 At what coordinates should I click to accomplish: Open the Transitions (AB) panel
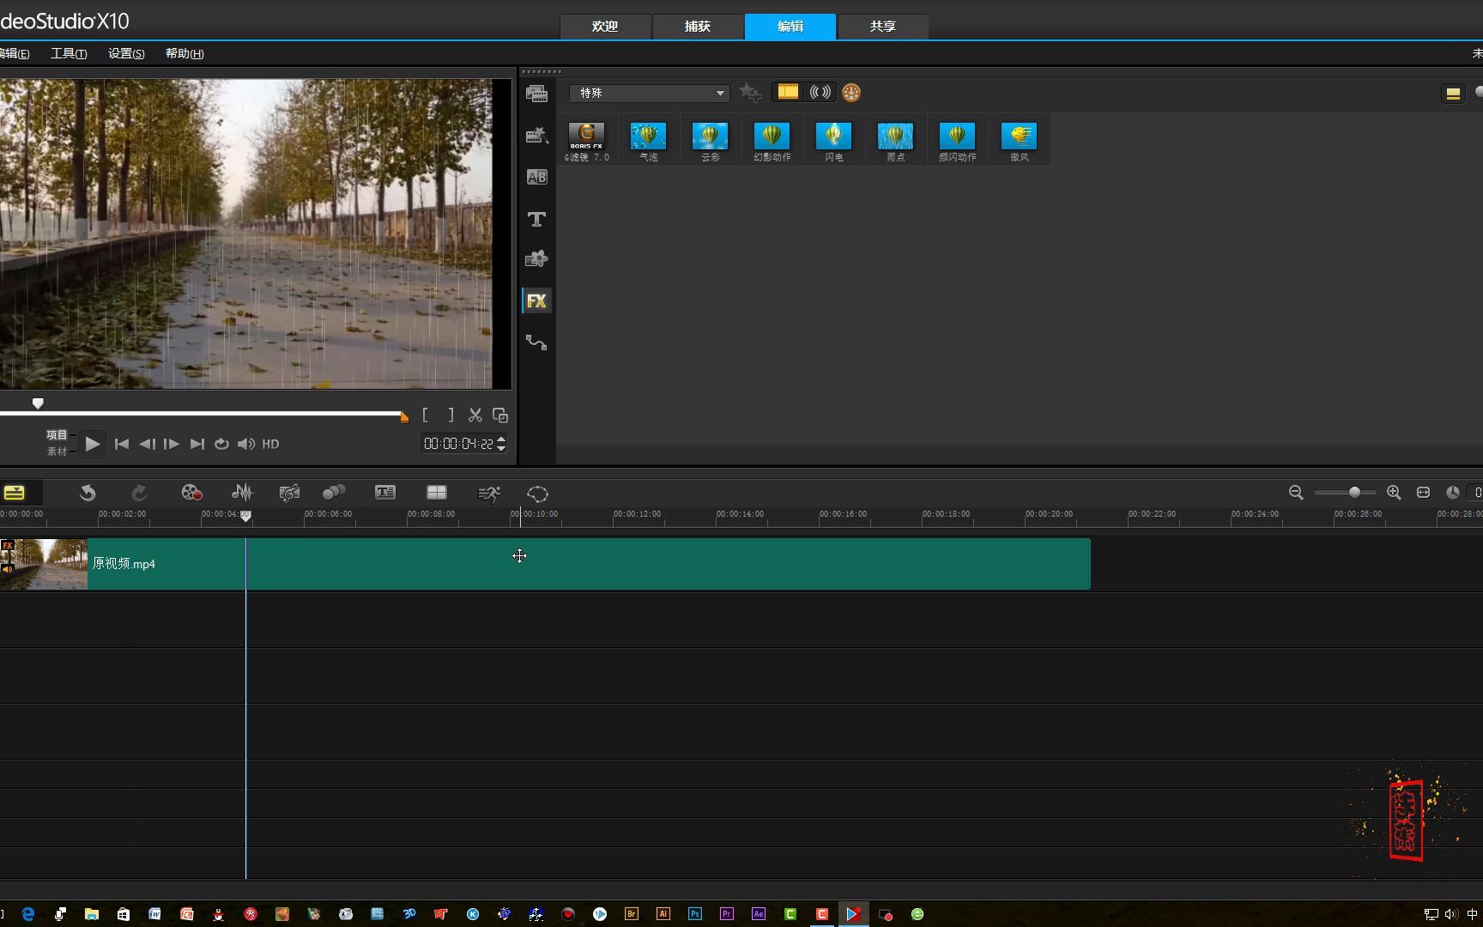pyautogui.click(x=536, y=178)
